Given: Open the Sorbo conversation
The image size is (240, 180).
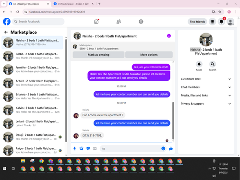Looking at the screenshot, I should (32, 56).
